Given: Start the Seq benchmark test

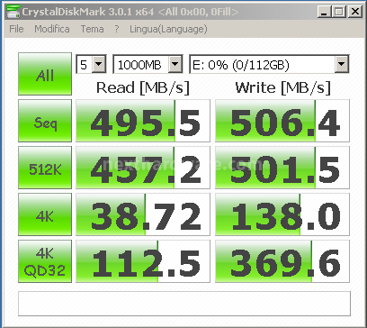Looking at the screenshot, I should pos(45,121).
